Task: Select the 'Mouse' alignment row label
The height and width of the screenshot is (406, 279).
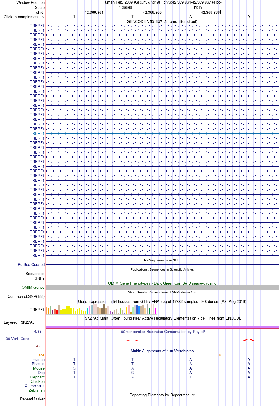Action: [x=39, y=368]
